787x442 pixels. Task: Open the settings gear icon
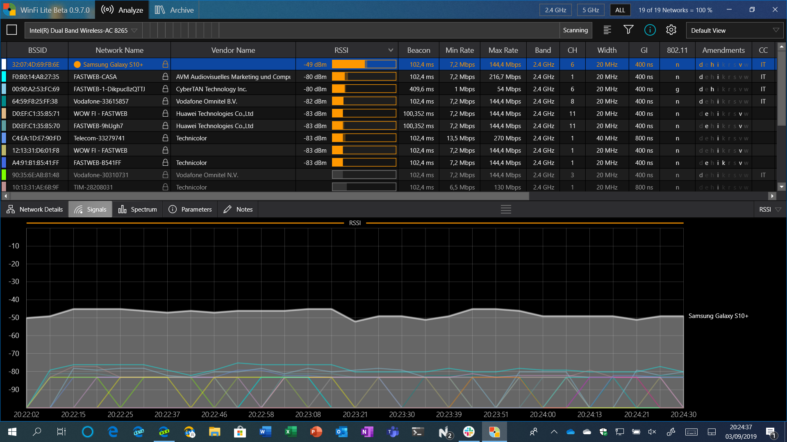point(671,30)
